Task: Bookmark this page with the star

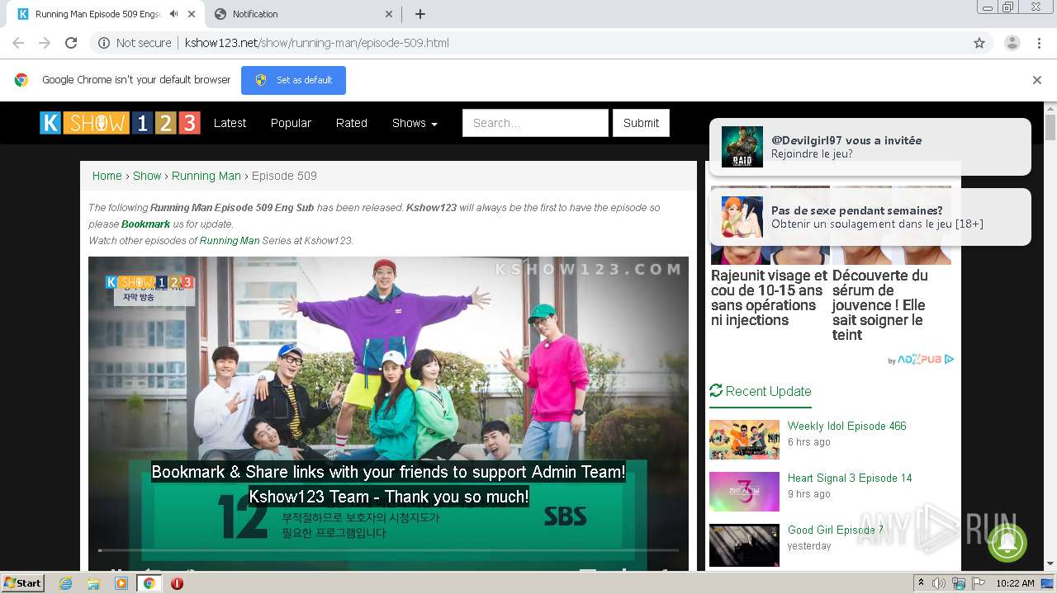Action: [x=979, y=43]
